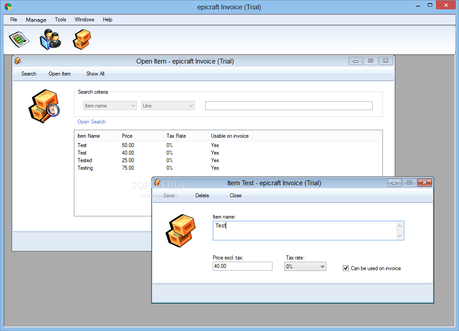Close the Item Test window with red X

coord(424,183)
